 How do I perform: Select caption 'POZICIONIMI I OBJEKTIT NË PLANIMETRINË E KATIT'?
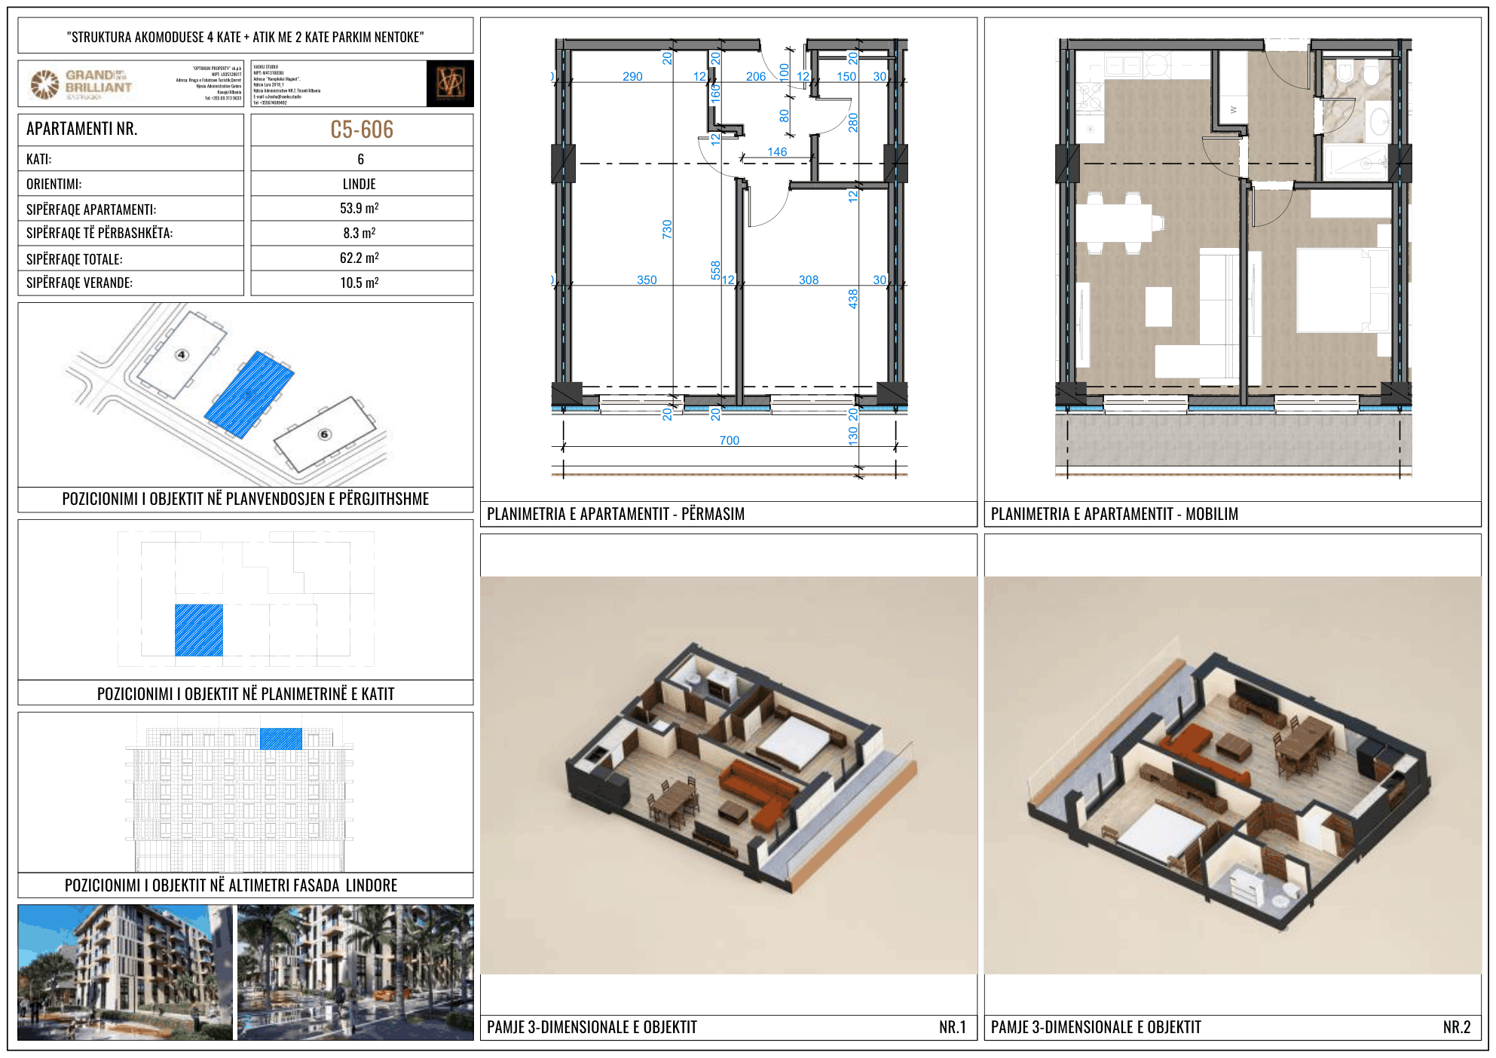246,694
